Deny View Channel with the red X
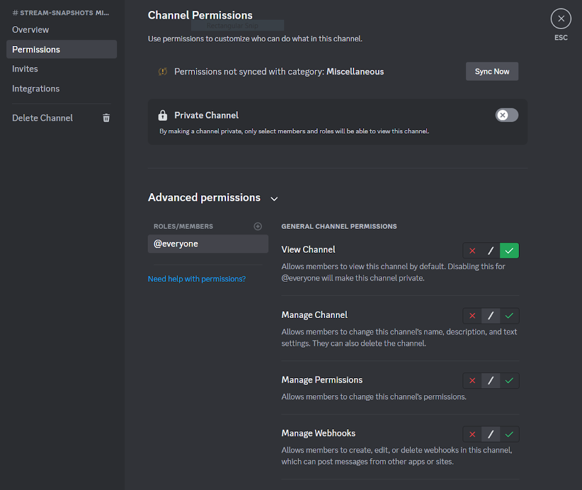 tap(472, 250)
